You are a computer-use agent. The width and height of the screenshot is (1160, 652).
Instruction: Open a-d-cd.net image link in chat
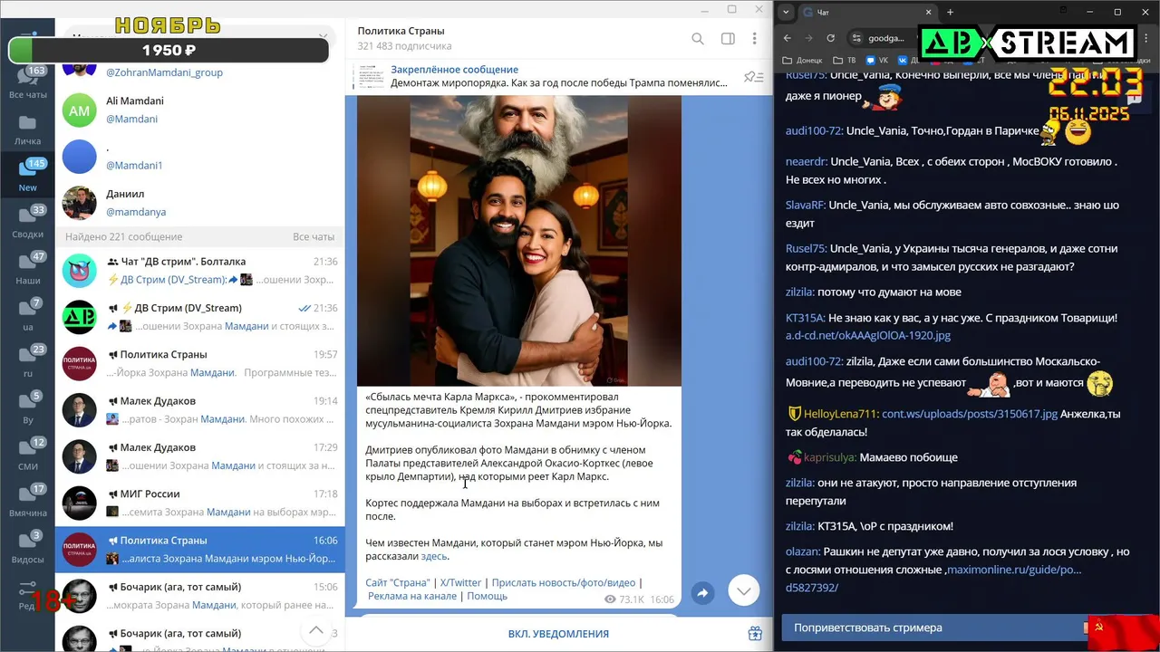coord(868,335)
